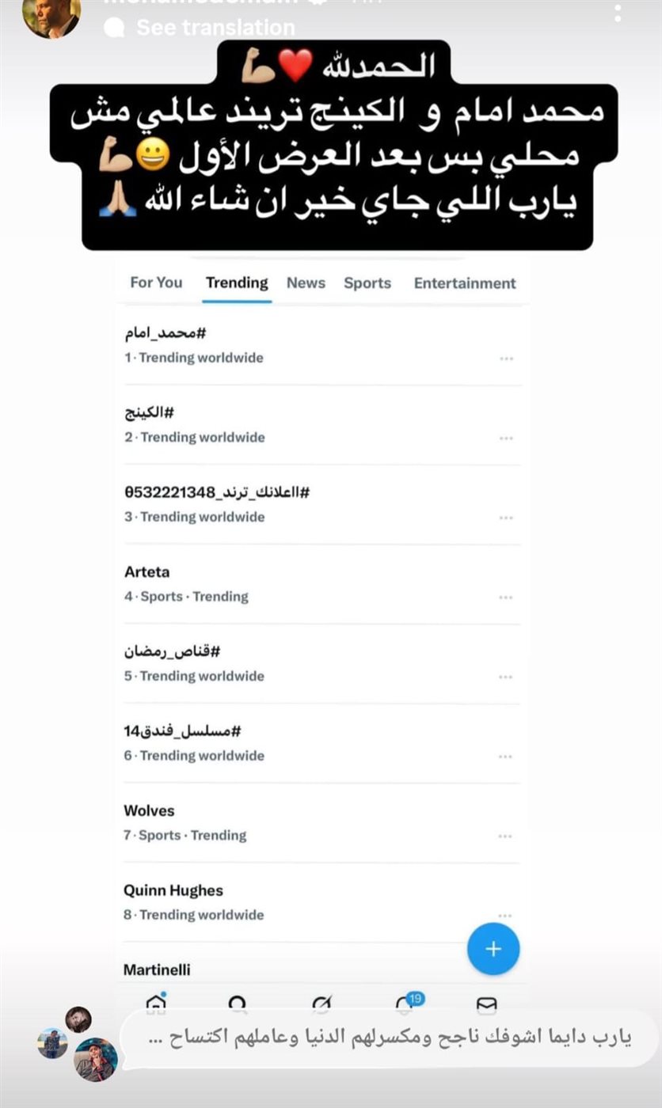Open more options for Wolves trend
Viewport: 662px width, 1108px height.
506,837
